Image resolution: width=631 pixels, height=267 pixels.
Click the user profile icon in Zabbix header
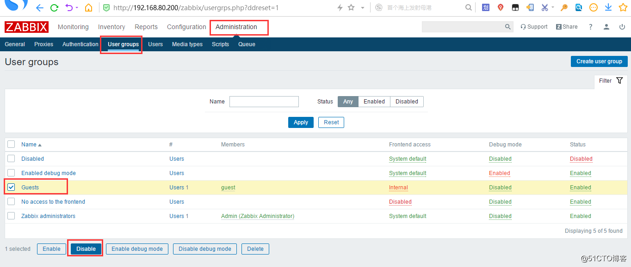pyautogui.click(x=606, y=26)
